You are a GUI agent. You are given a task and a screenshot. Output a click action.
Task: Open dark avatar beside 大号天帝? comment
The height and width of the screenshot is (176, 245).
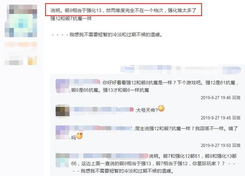coord(62,111)
